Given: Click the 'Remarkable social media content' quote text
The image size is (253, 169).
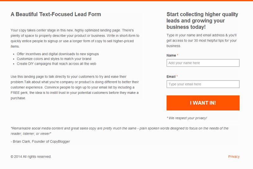Looking at the screenshot, I should 120,131.
